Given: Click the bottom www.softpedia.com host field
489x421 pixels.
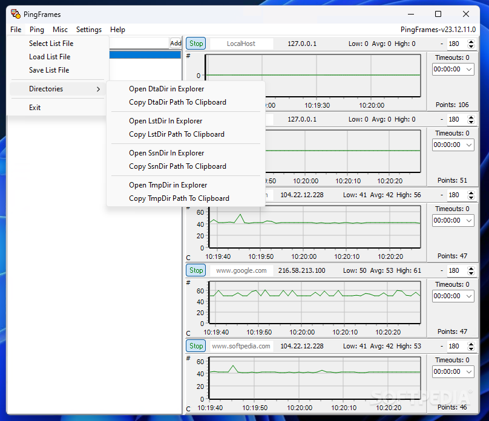Looking at the screenshot, I should (x=241, y=346).
